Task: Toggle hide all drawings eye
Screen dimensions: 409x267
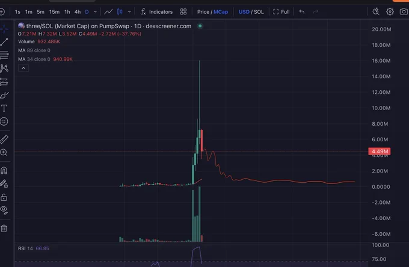Action: 4,210
